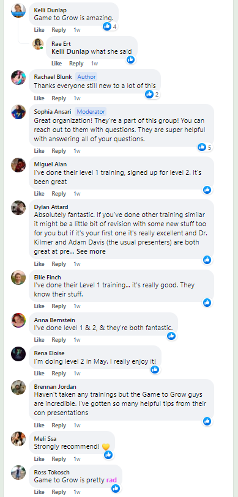Like Ellie Finch's comment

pyautogui.click(x=39, y=306)
